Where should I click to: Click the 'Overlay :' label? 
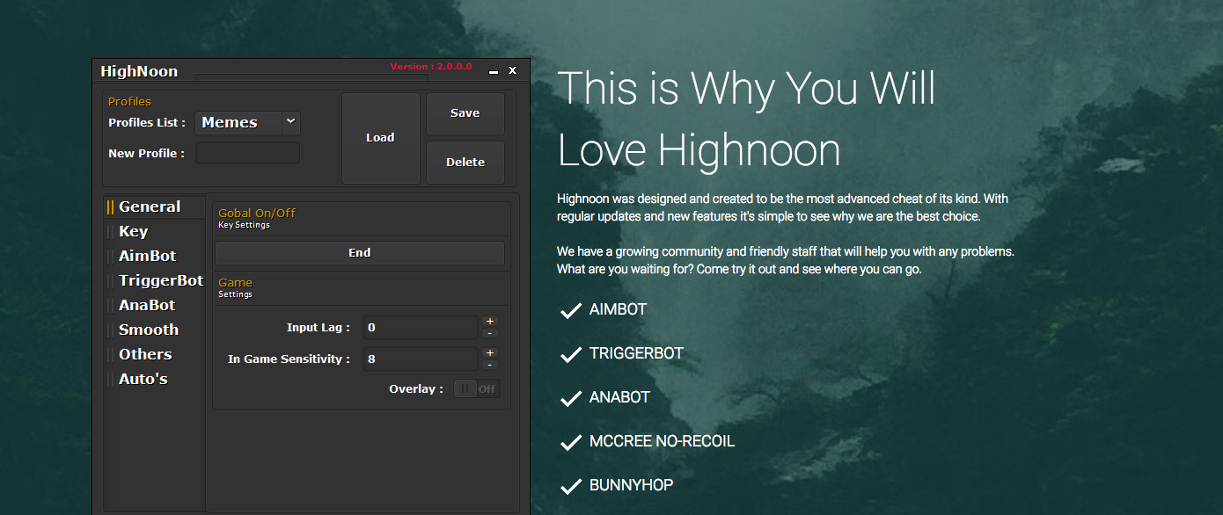(x=416, y=389)
